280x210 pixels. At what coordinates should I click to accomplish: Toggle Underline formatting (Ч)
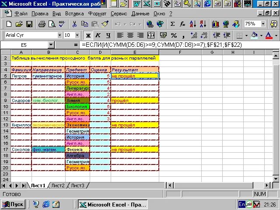pyautogui.click(x=108, y=35)
